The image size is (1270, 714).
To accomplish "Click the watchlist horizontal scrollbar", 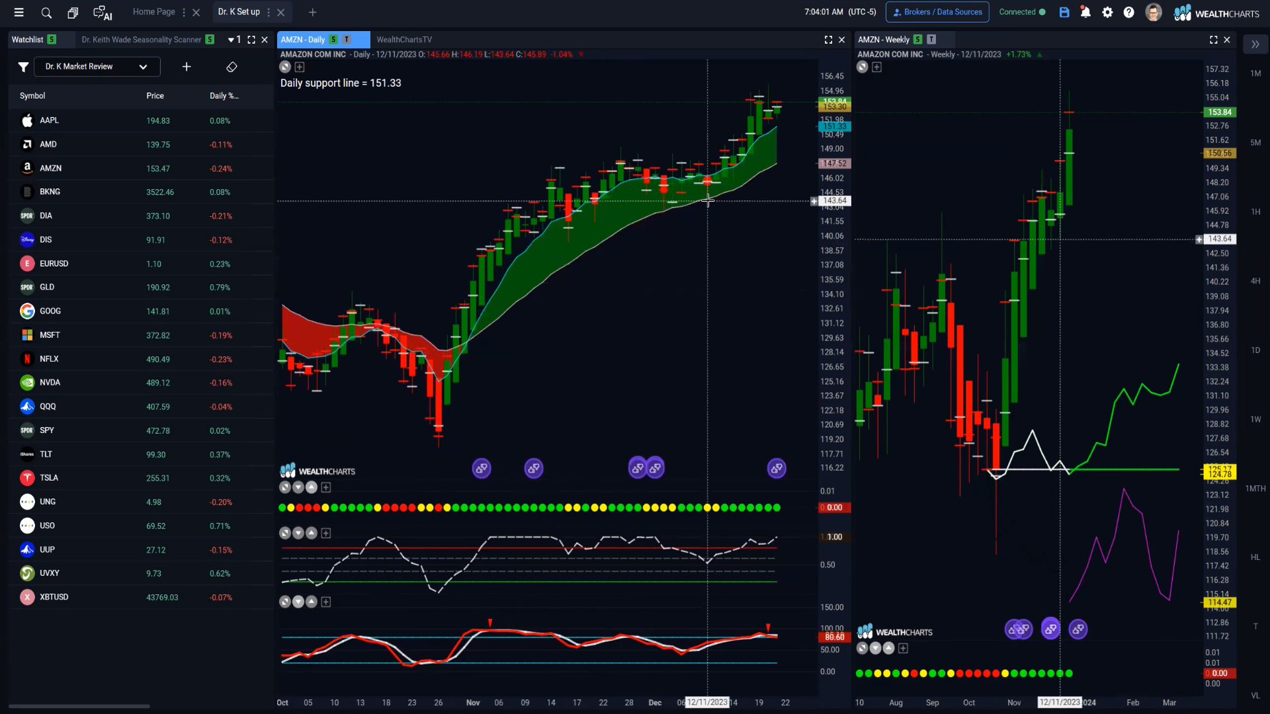I will [79, 706].
